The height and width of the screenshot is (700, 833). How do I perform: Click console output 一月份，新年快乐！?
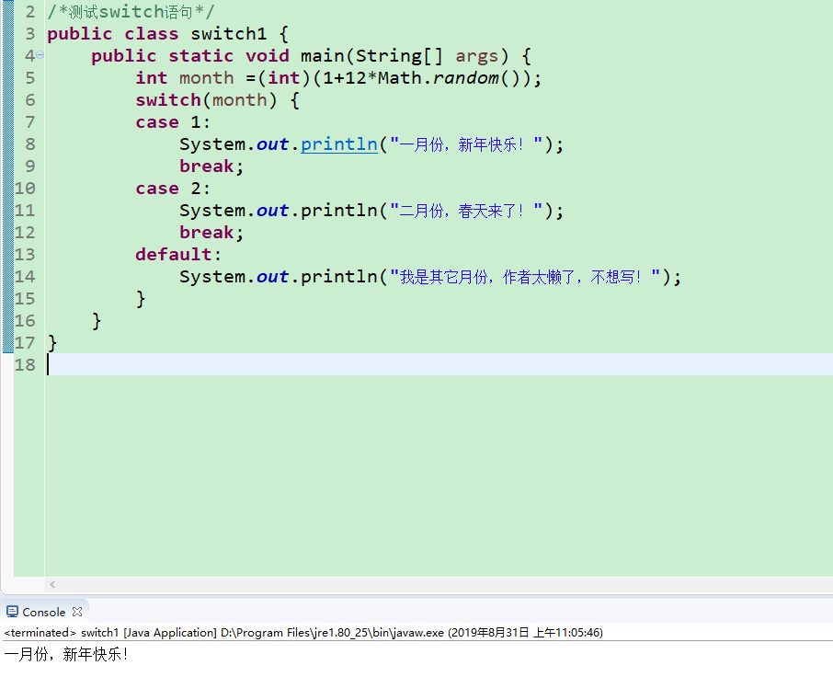66,654
